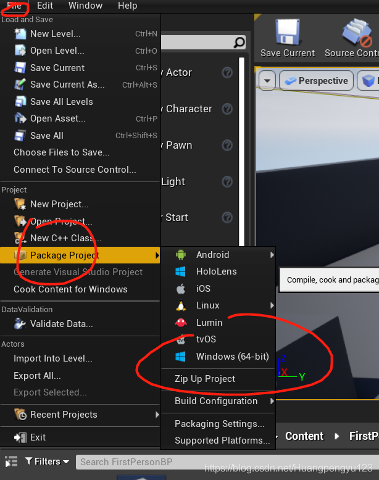
Task: Click the Recent Projects clock icon
Action: pos(20,415)
